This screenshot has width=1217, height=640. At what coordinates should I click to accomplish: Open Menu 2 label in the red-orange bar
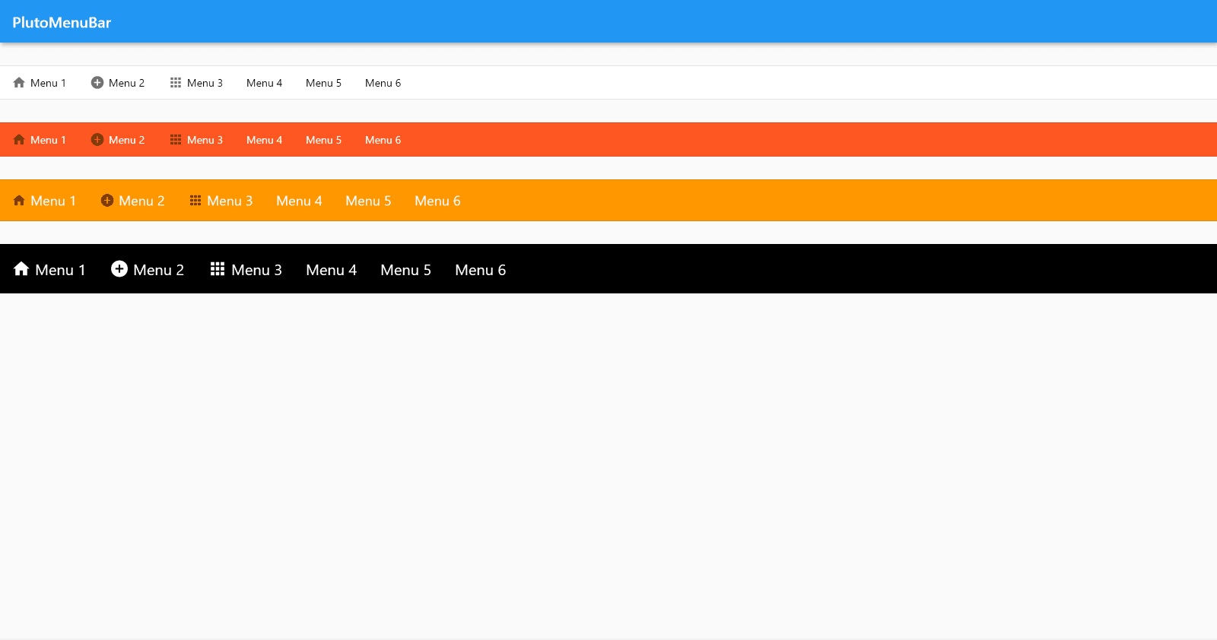tap(126, 140)
